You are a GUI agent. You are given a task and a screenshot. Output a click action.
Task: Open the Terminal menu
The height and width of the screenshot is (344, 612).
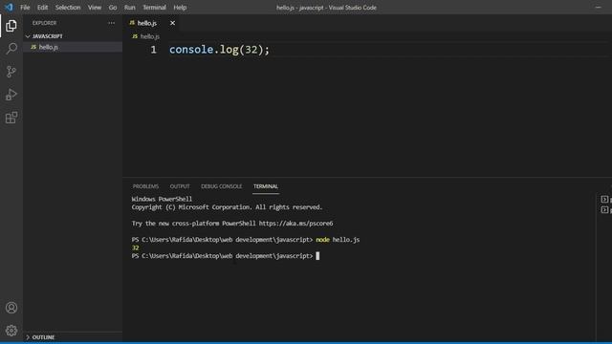(x=154, y=8)
